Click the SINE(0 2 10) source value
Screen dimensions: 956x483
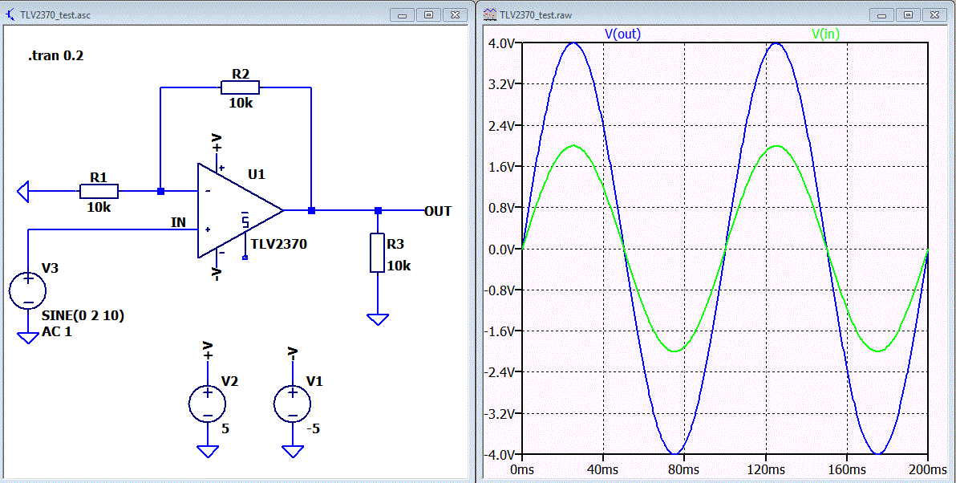click(x=83, y=315)
